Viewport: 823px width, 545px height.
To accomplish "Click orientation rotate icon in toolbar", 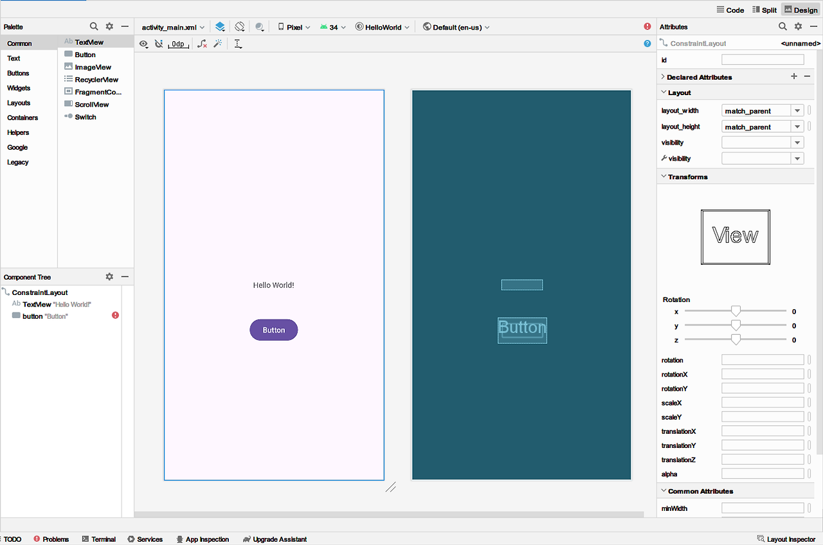I will [240, 27].
